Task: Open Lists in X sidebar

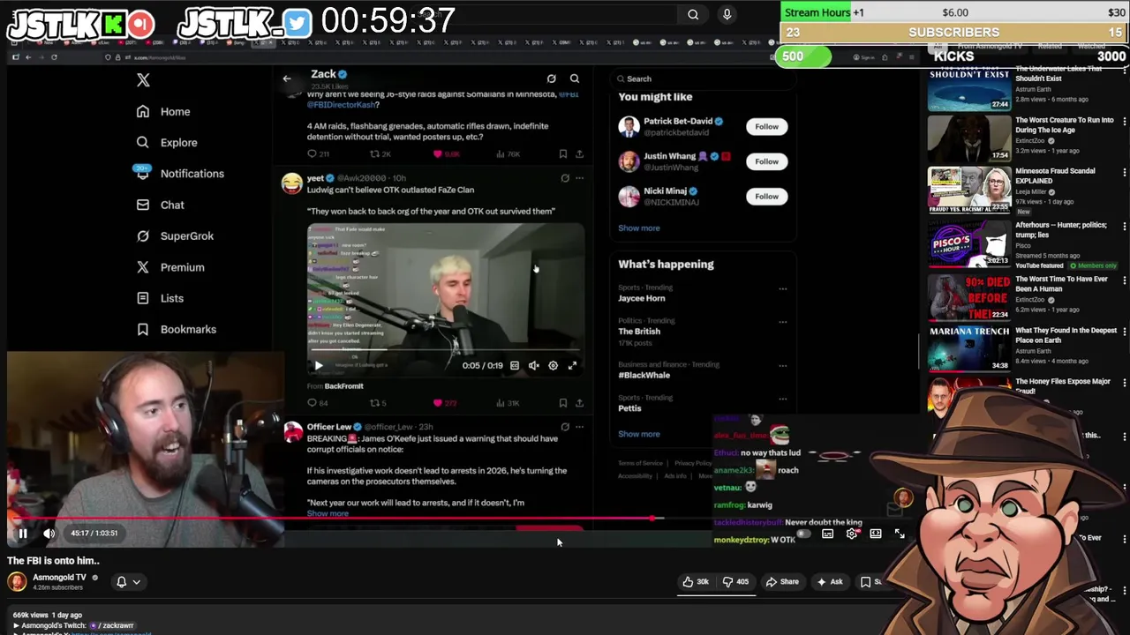Action: coord(160,298)
